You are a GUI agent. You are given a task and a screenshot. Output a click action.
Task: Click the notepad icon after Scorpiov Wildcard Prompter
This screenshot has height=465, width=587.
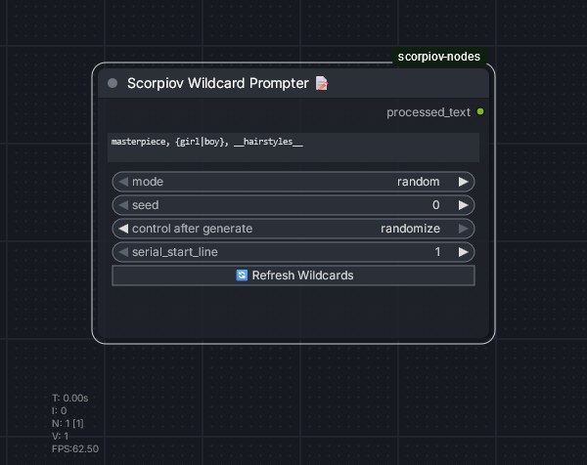pyautogui.click(x=322, y=83)
